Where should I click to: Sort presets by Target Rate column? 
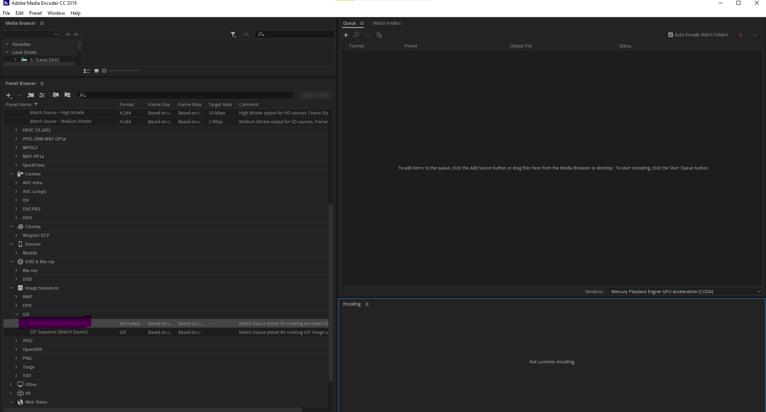click(x=220, y=104)
